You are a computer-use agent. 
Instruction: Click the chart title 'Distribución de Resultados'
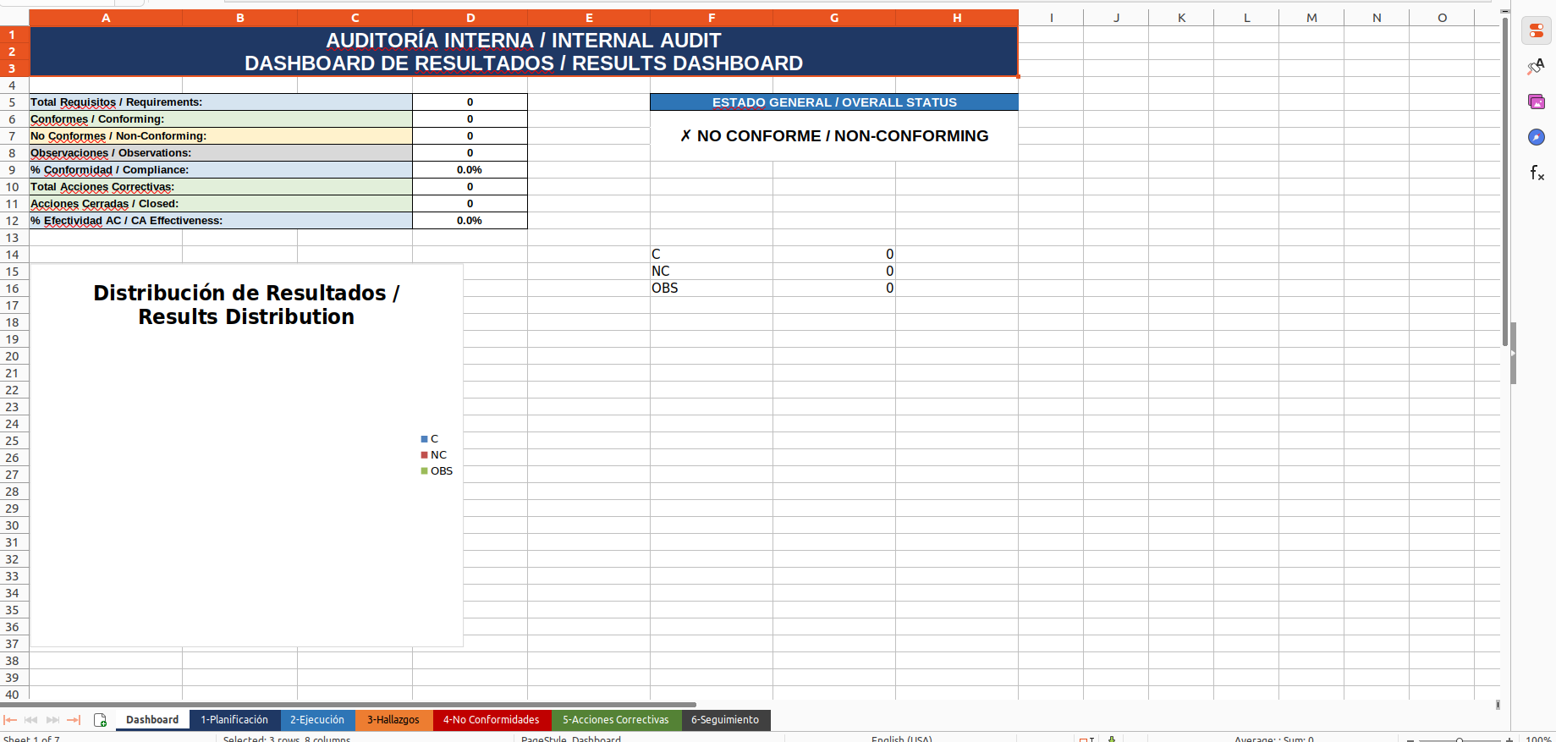coord(246,305)
